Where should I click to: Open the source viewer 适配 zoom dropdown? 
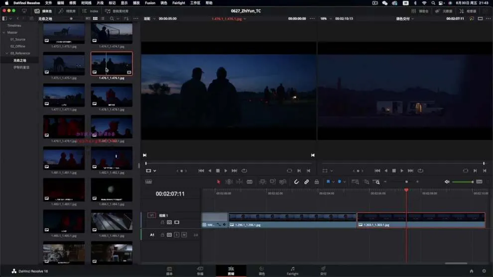click(x=149, y=18)
